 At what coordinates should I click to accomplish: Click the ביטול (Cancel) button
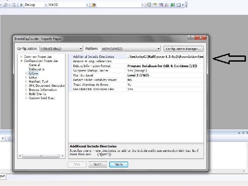(x=98, y=165)
